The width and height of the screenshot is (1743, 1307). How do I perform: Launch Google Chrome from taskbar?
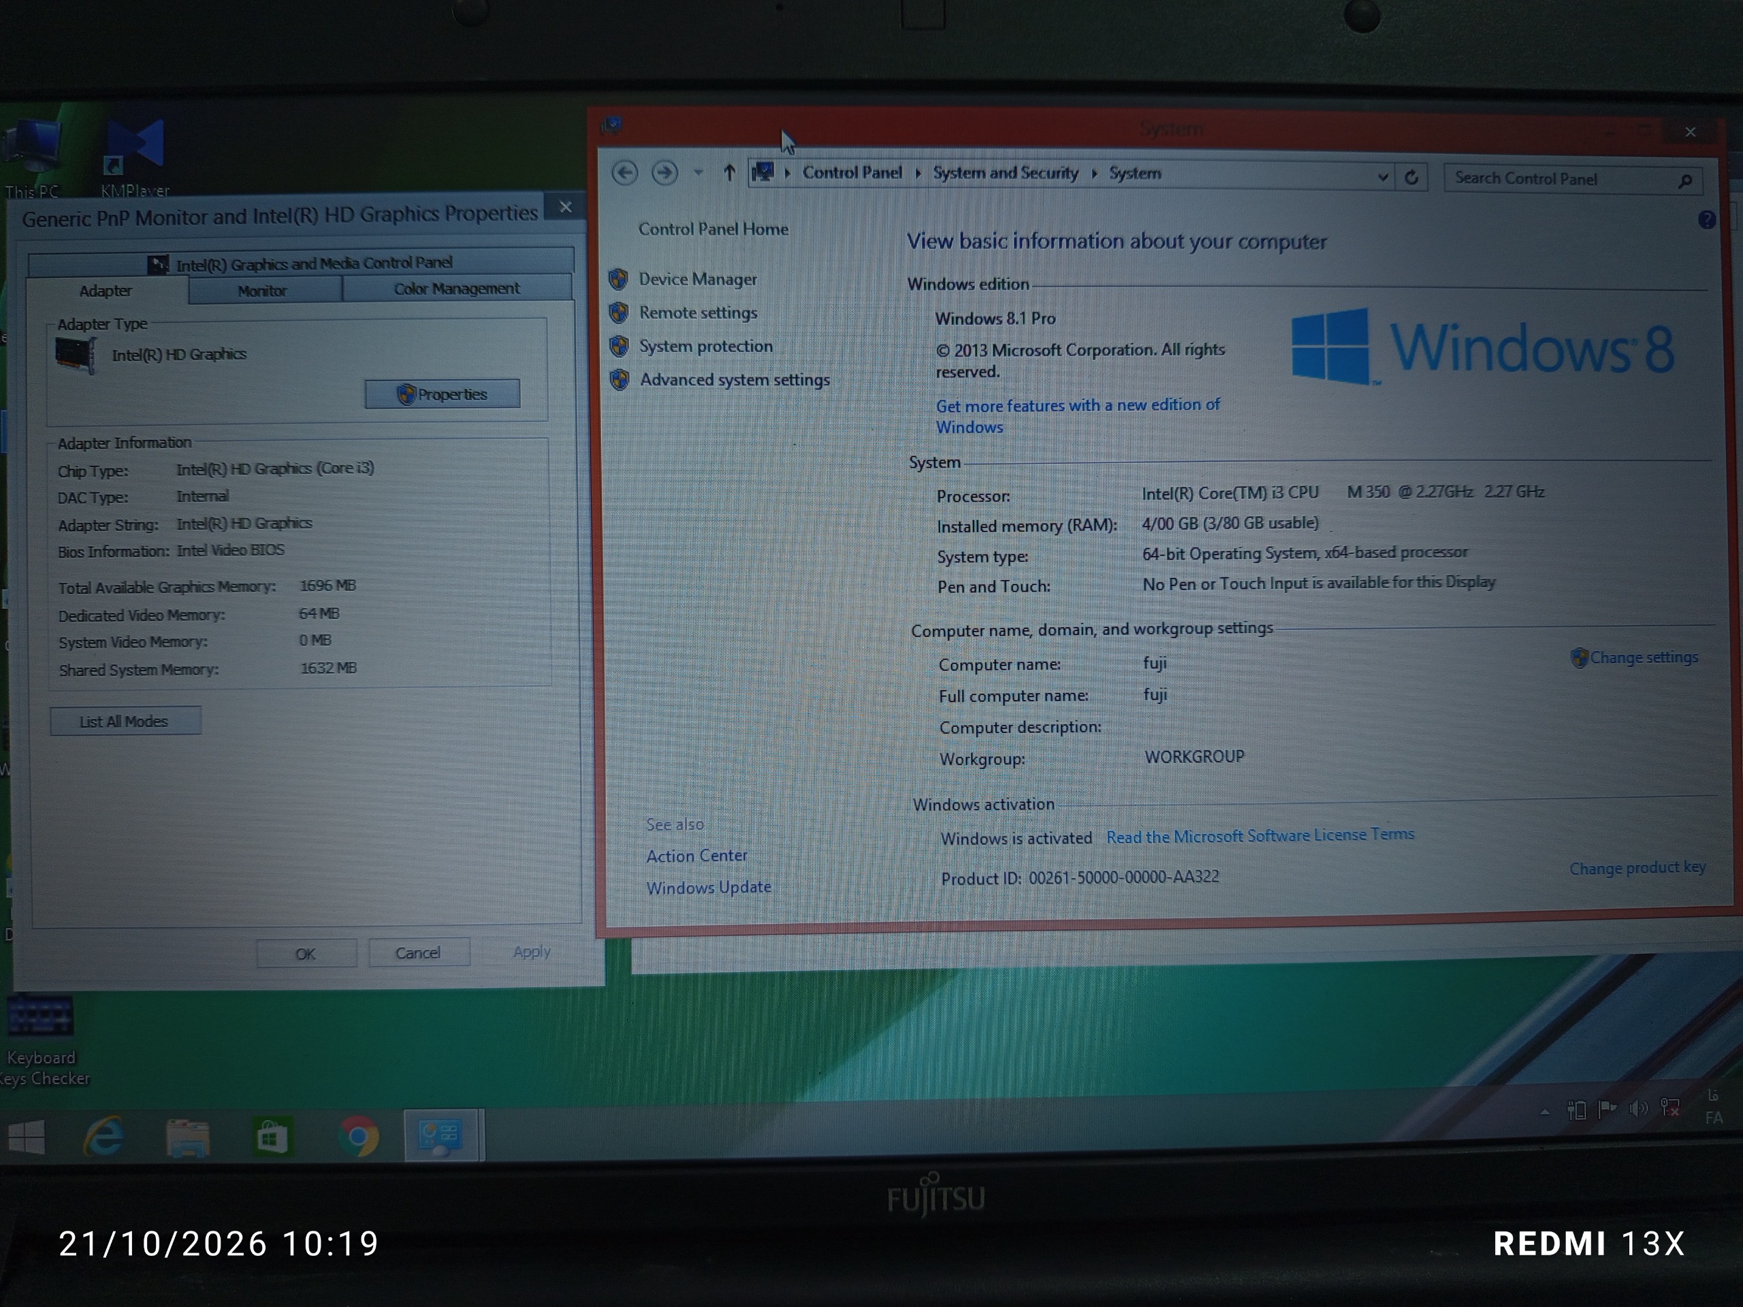pos(359,1137)
